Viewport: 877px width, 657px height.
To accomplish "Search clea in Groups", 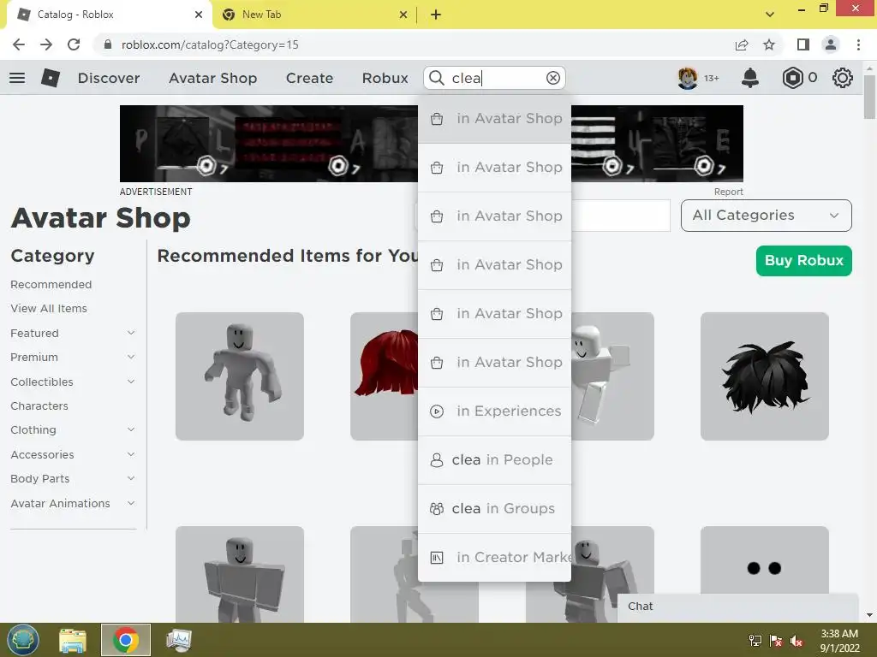I will (494, 508).
